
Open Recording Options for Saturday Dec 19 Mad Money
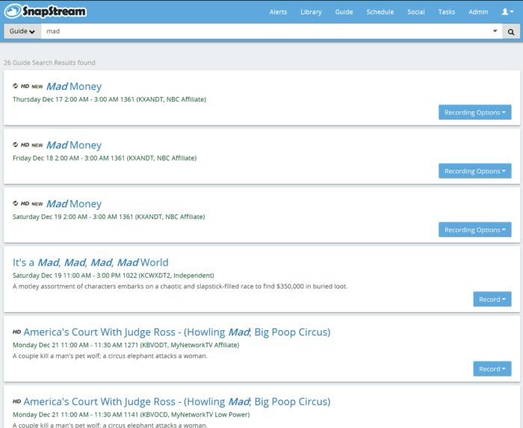[474, 229]
